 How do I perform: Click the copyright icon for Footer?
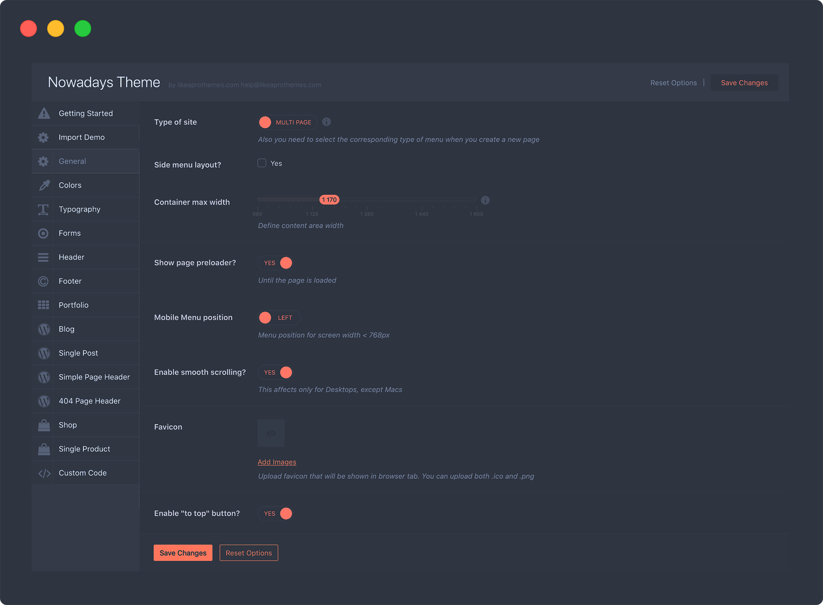pos(43,281)
